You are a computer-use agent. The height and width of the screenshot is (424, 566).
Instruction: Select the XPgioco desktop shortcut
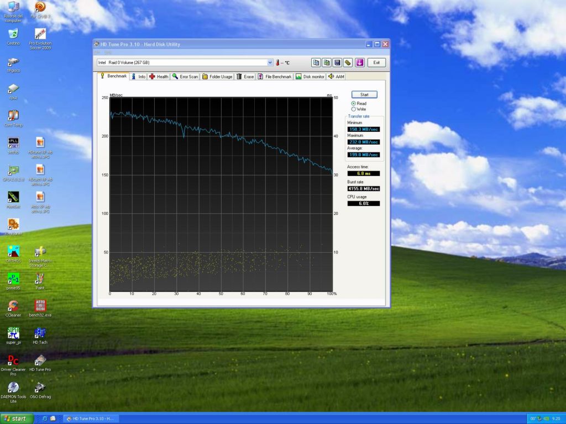[13, 65]
